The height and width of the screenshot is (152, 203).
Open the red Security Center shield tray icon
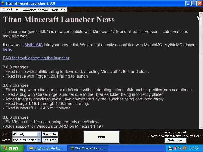[175, 148]
